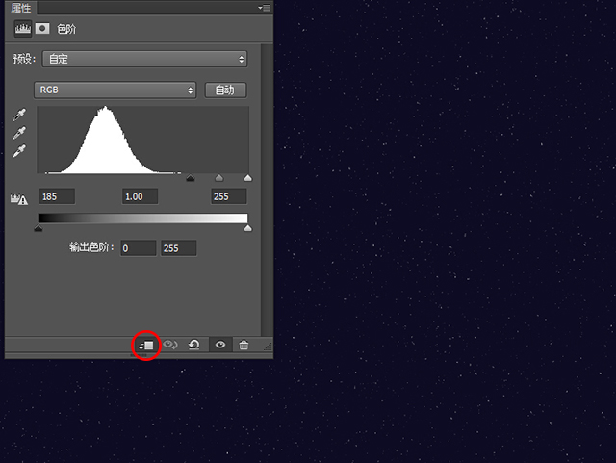Select the 属性 panel tab

[x=21, y=8]
